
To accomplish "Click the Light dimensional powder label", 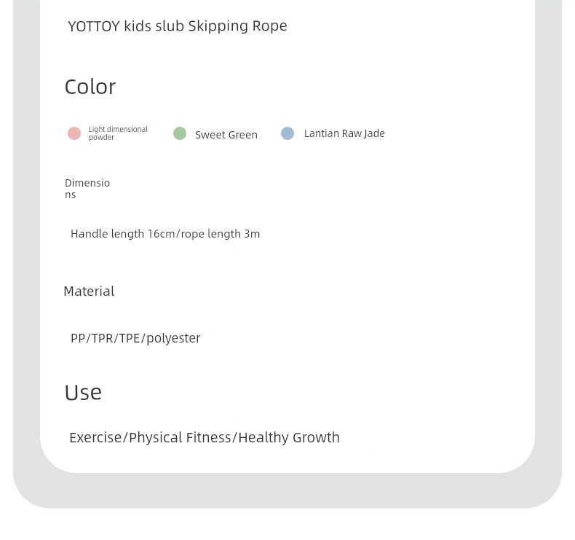I will coord(118,133).
